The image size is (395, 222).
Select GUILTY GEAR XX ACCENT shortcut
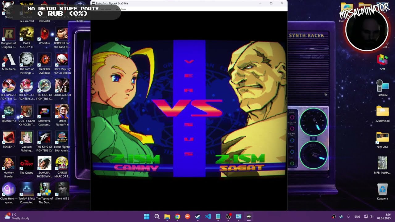pos(27,116)
